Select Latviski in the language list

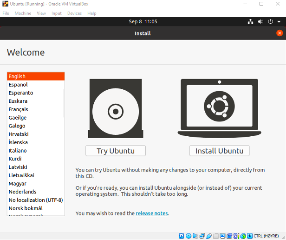(36, 167)
